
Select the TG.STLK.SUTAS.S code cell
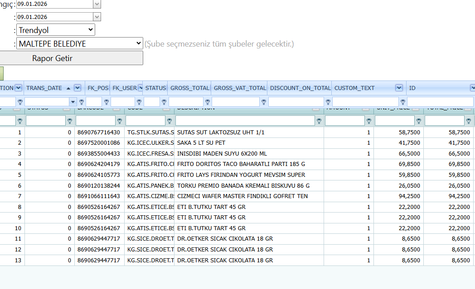coord(150,133)
